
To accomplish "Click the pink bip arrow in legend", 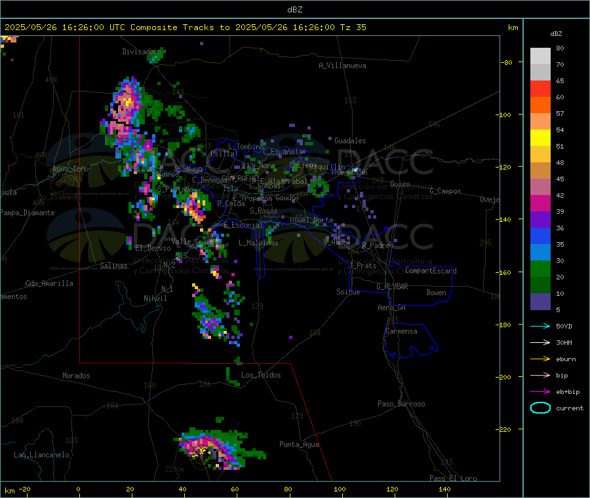I will click(540, 375).
